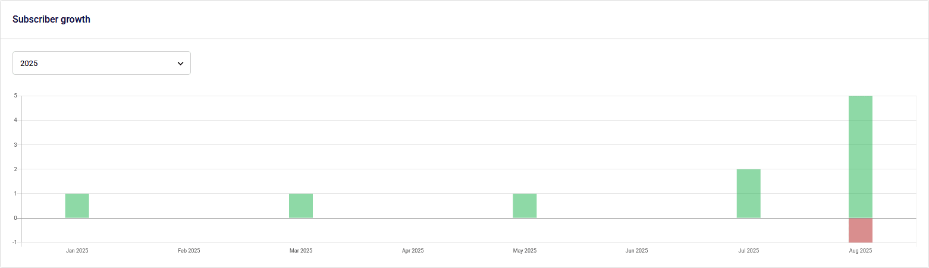
Task: Select the May 2025 axis label
Action: point(525,251)
